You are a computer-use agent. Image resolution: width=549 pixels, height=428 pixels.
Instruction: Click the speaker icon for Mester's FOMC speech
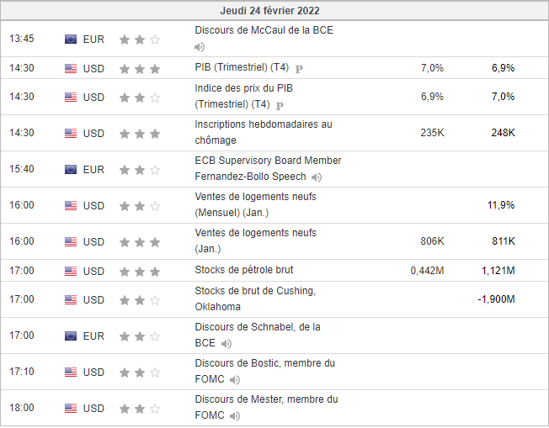[x=234, y=416]
